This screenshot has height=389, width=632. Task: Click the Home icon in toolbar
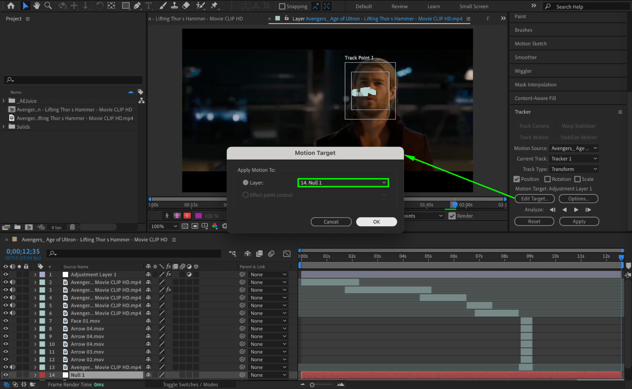click(11, 6)
